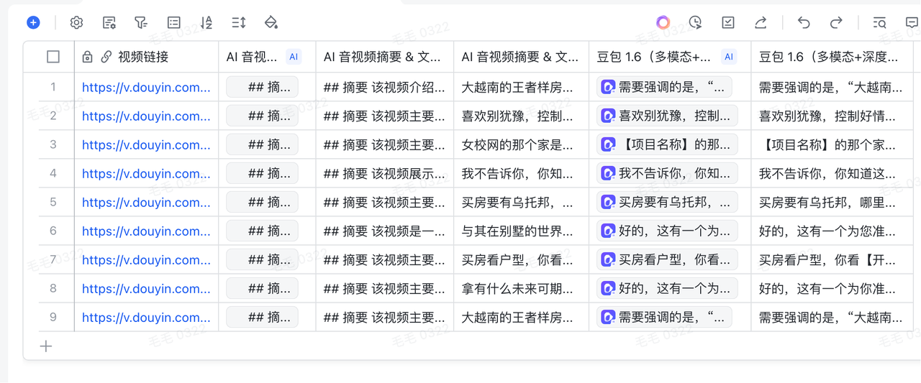Open the view settings gear icon
This screenshot has width=921, height=383.
(76, 22)
